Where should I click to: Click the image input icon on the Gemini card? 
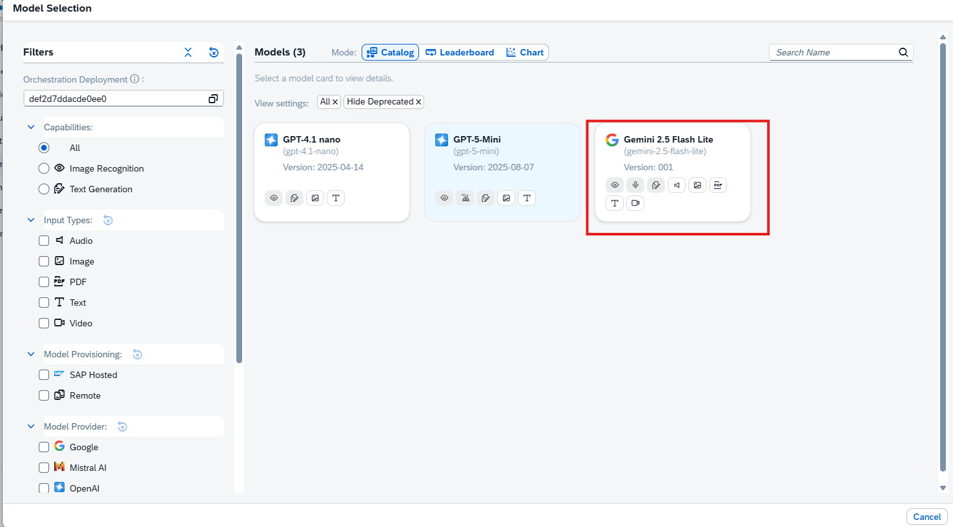tap(697, 185)
